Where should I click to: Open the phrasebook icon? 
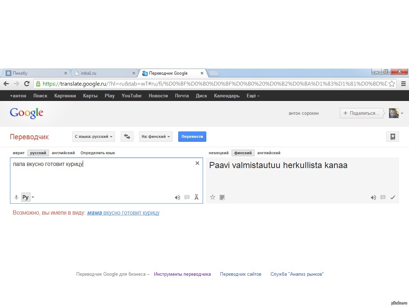(393, 136)
